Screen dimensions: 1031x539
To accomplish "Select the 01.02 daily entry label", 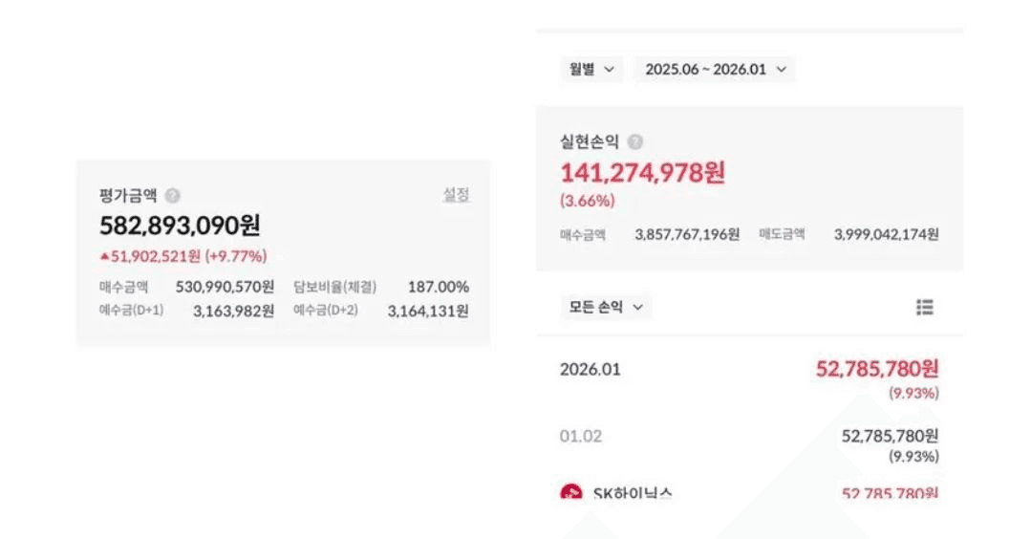I will [581, 436].
